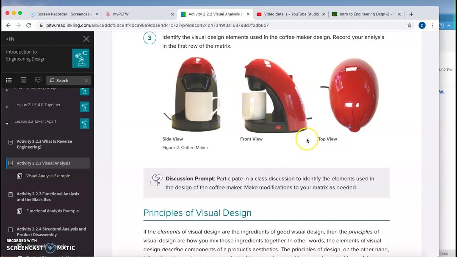457x257 pixels.
Task: Close the Activity 2.2.2 Visual Analysis tab
Action: pyautogui.click(x=248, y=14)
